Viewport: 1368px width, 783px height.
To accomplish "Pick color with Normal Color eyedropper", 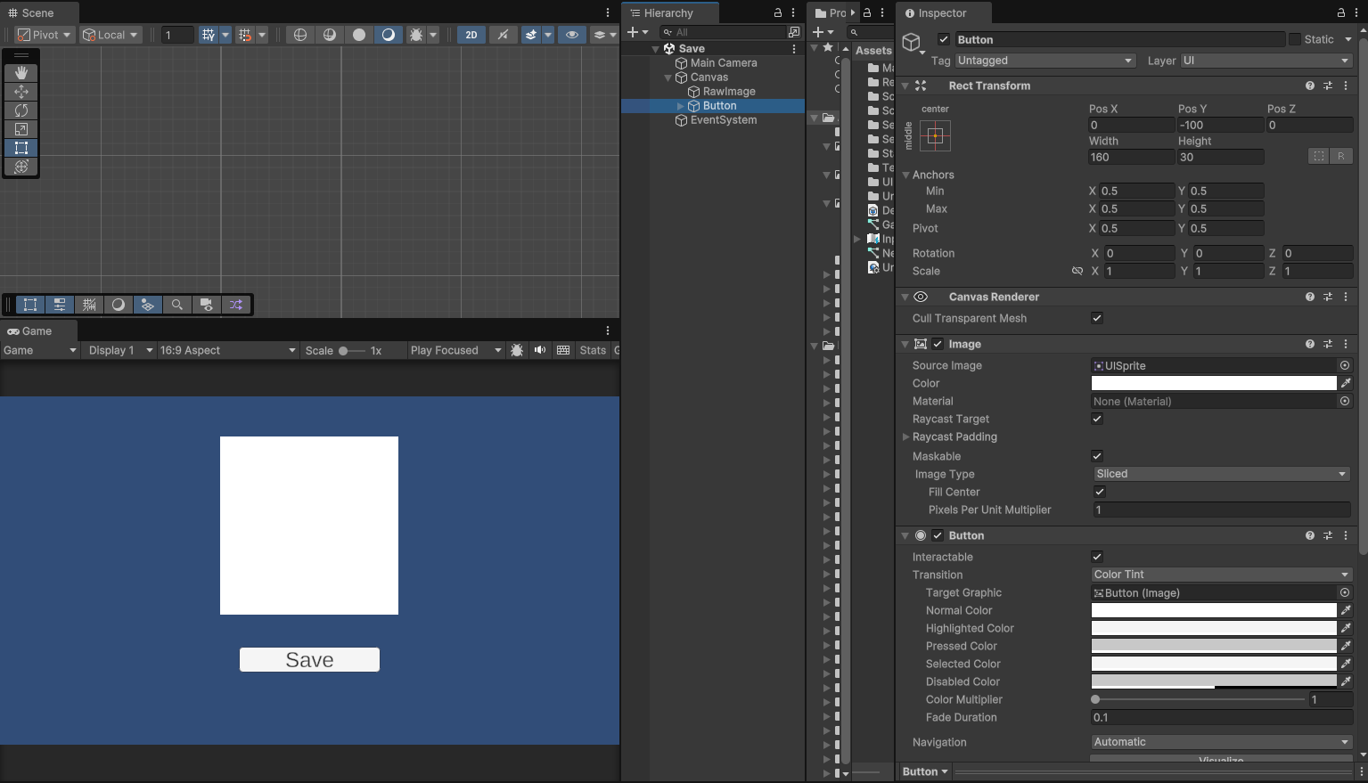I will [x=1346, y=610].
